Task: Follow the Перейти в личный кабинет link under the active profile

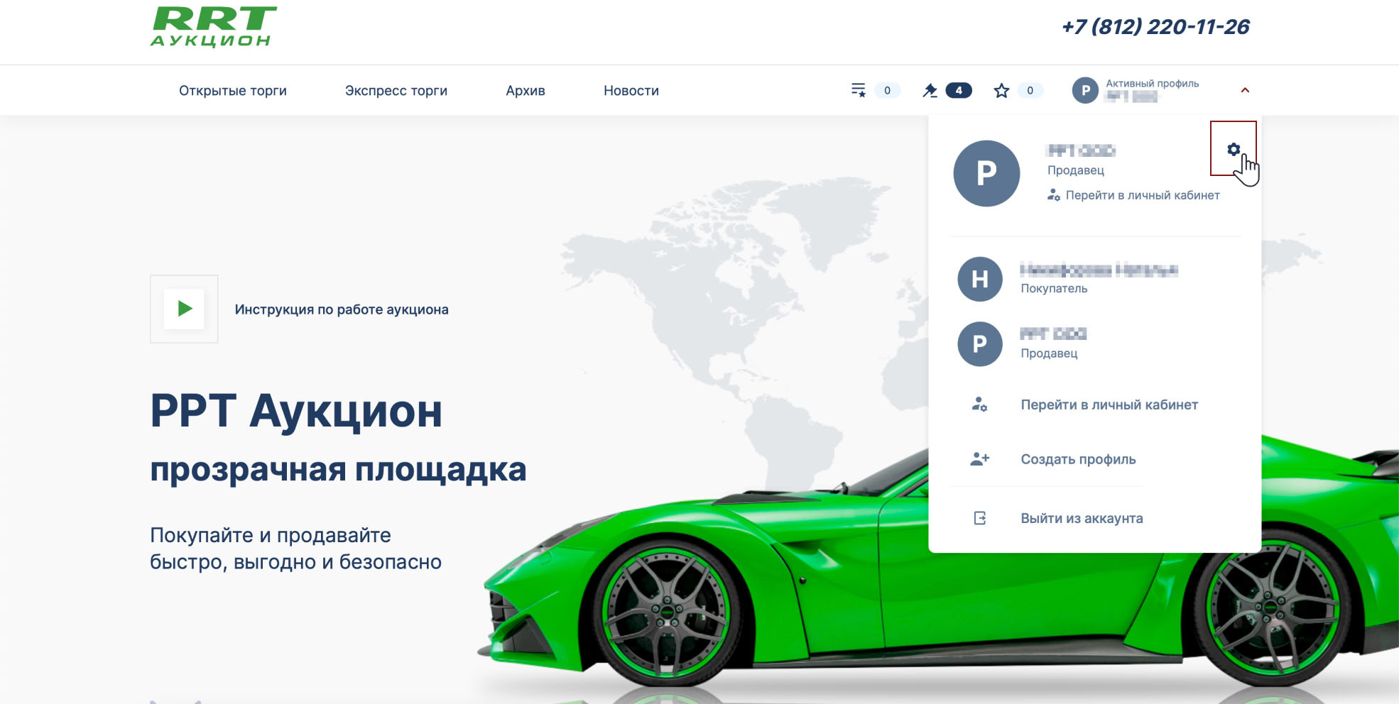Action: tap(1143, 195)
